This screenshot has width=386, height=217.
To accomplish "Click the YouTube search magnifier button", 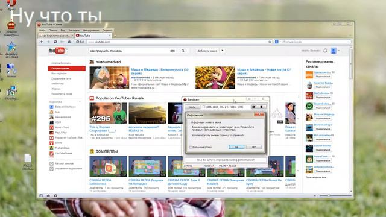I will 183,51.
